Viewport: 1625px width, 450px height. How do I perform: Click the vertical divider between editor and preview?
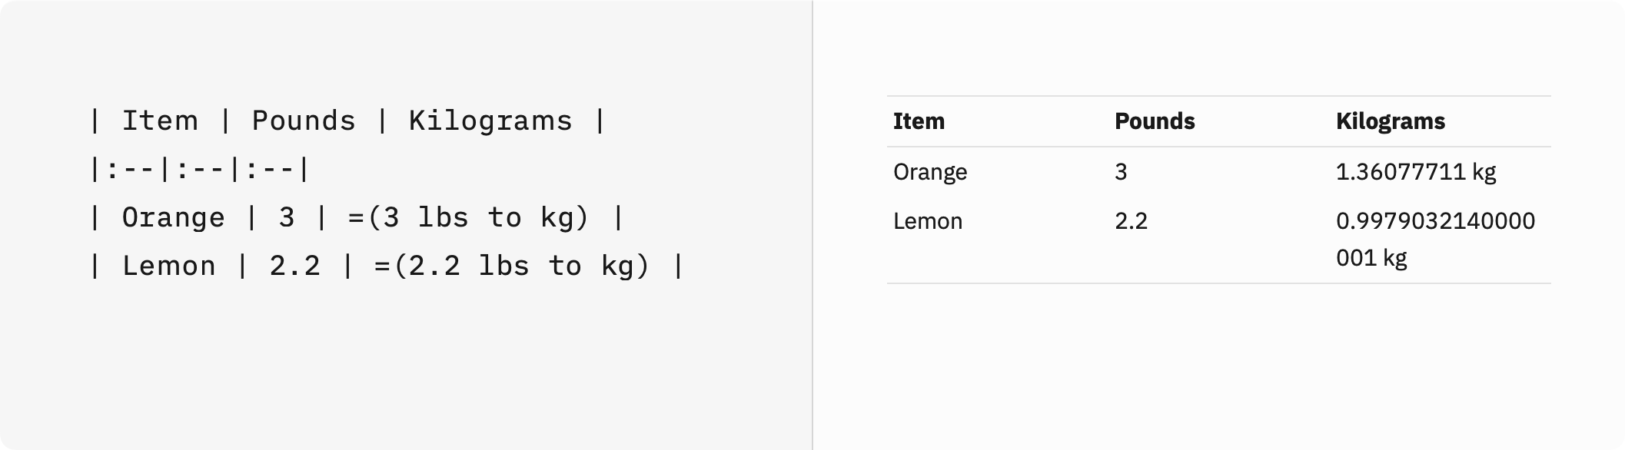point(812,225)
